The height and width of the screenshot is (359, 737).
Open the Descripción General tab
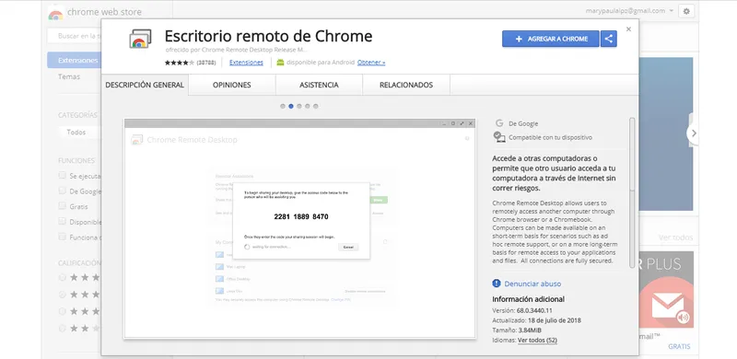pyautogui.click(x=145, y=85)
